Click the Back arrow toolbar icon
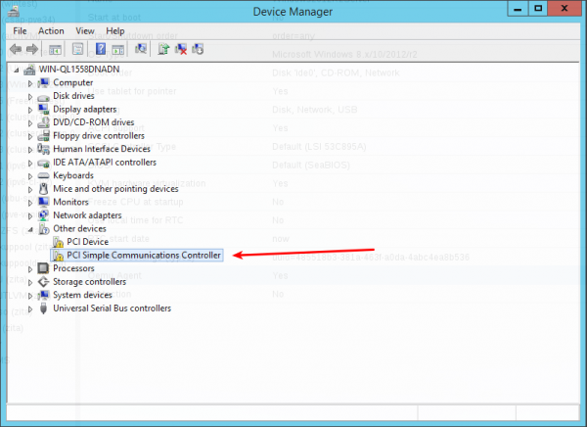This screenshot has width=587, height=427. tap(17, 48)
